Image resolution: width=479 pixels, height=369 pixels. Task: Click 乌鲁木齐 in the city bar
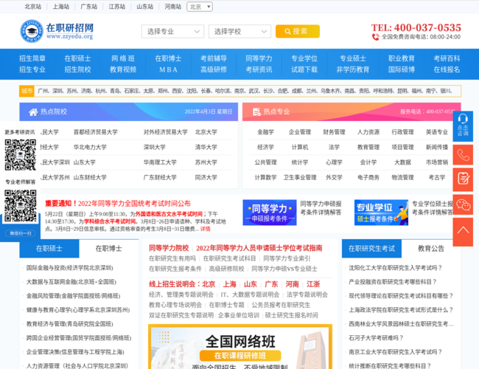click(331, 91)
